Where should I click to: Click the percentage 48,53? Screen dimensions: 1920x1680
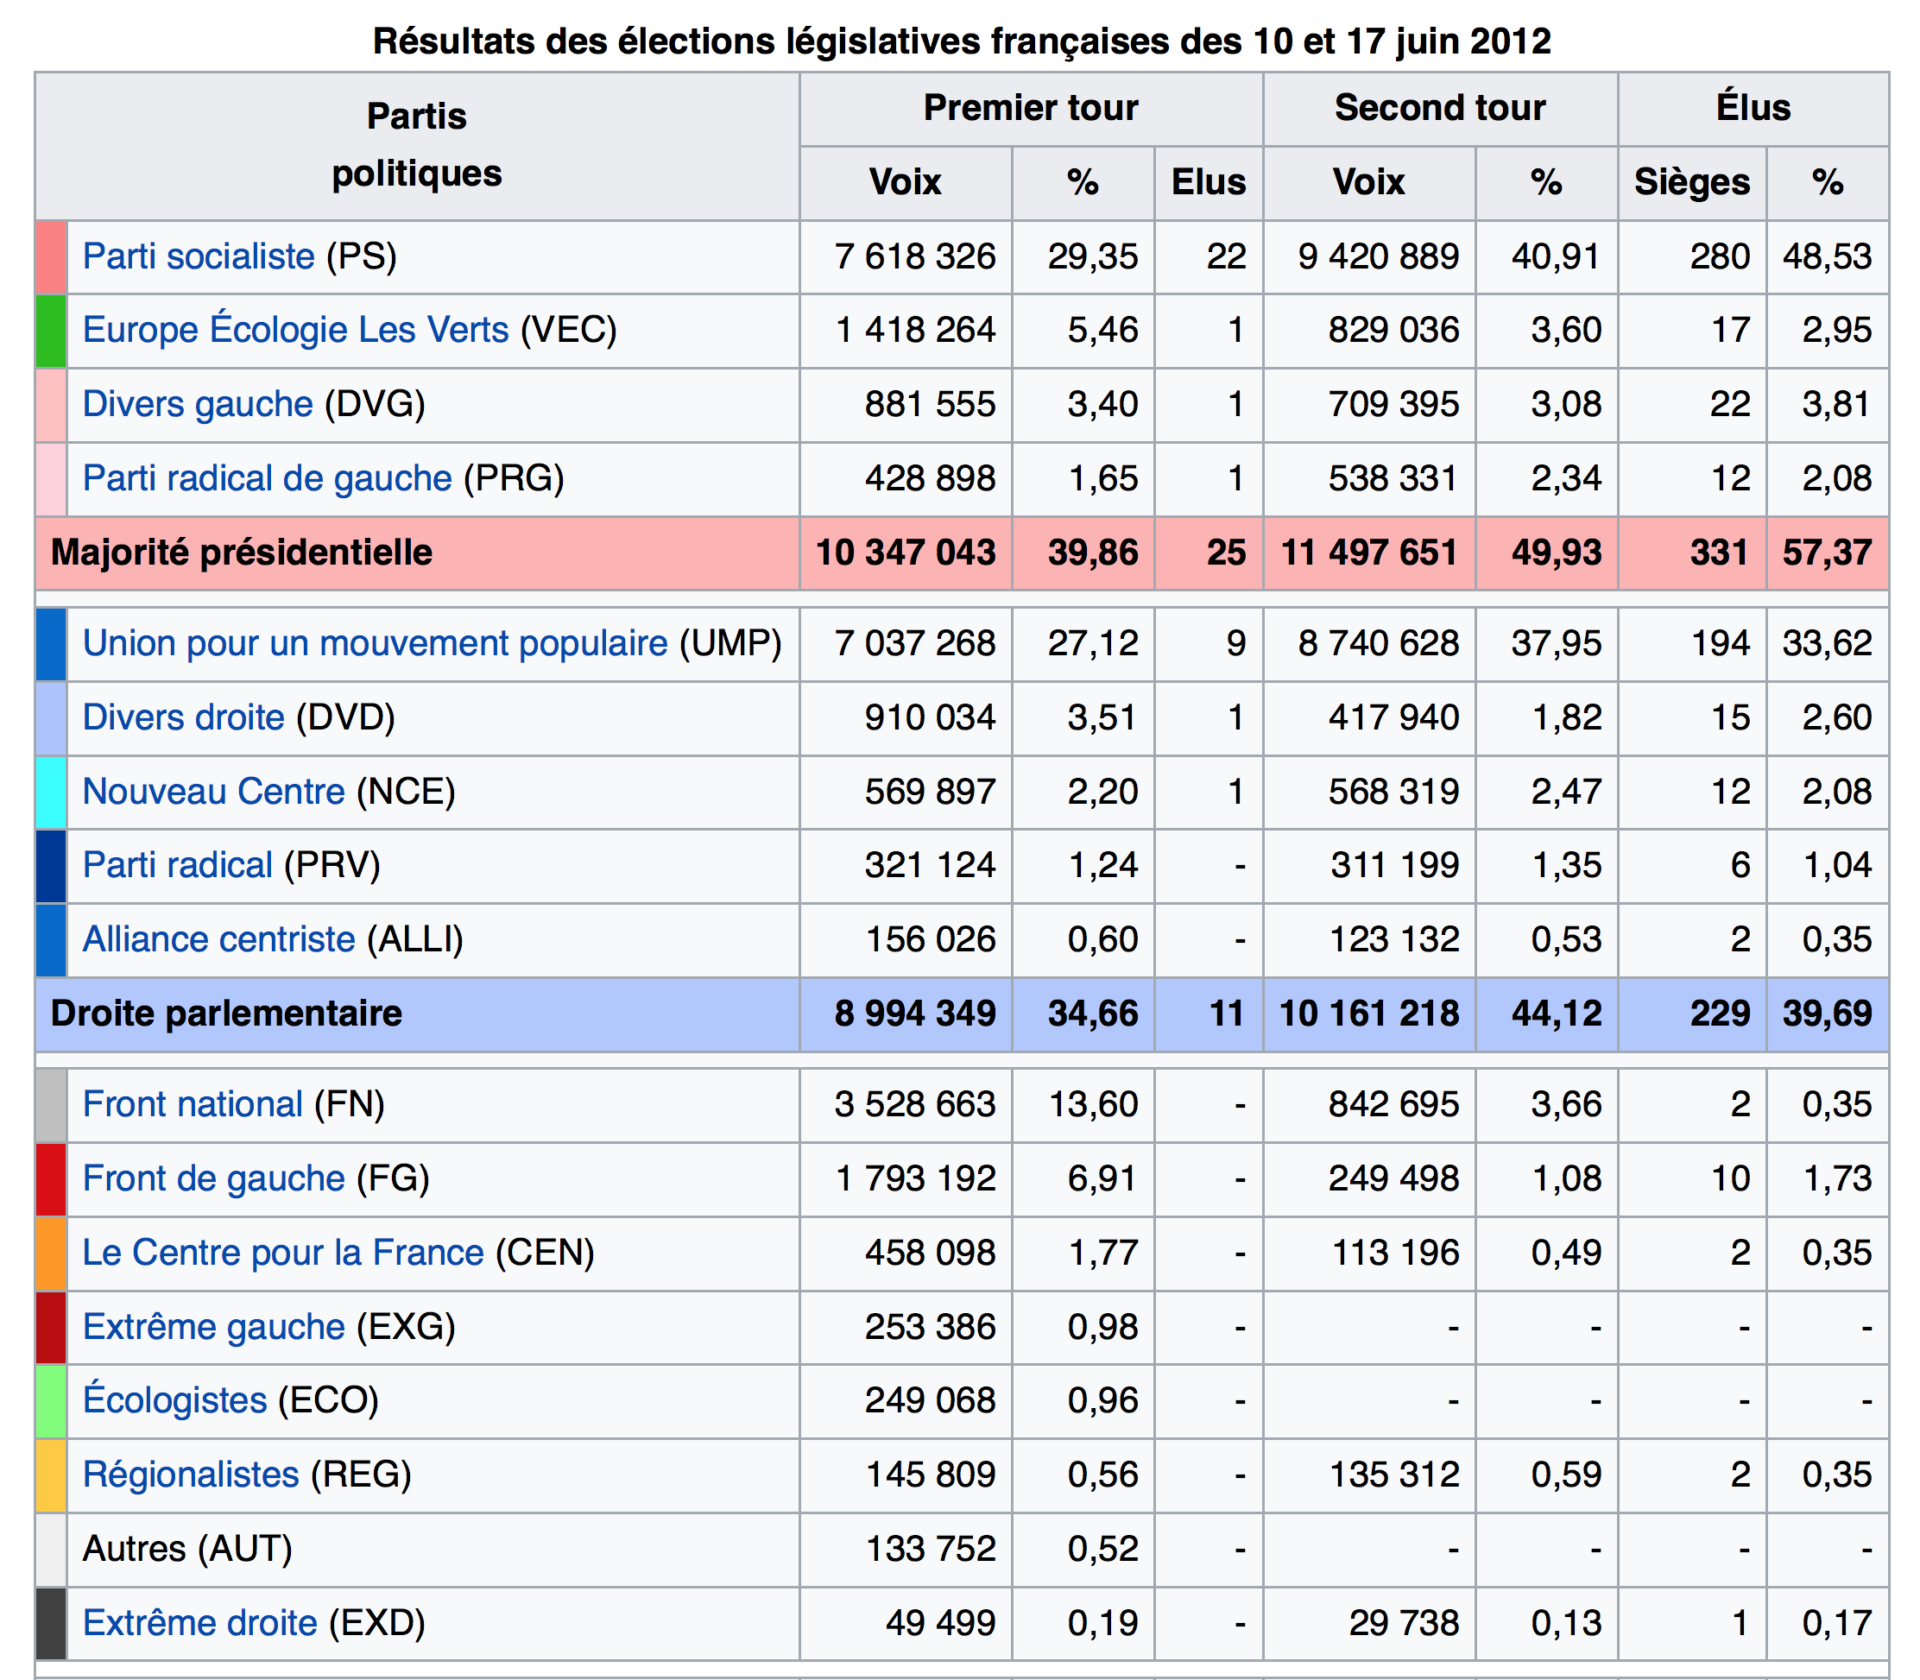(1827, 257)
